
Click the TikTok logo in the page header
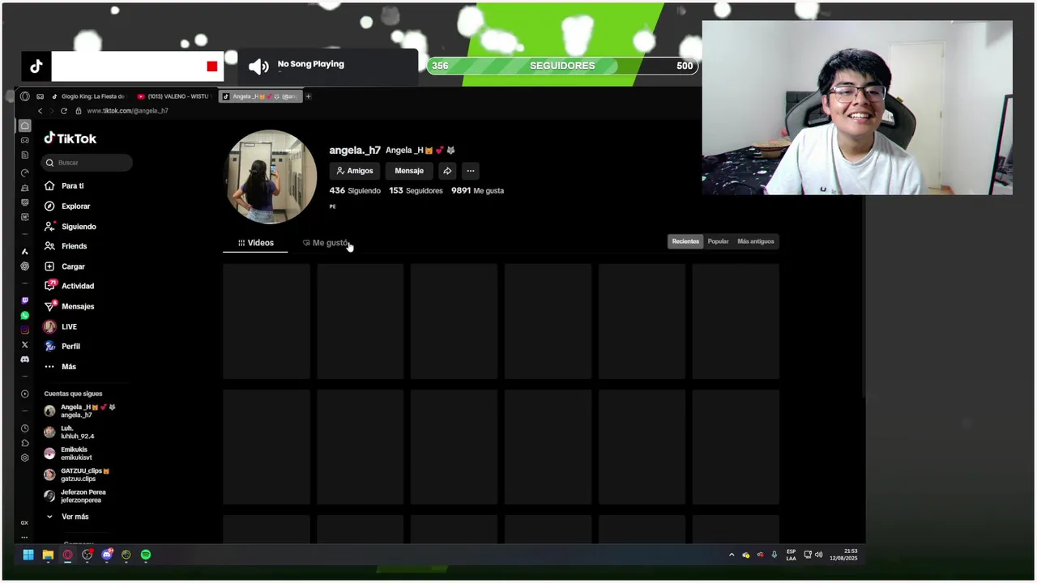[70, 138]
